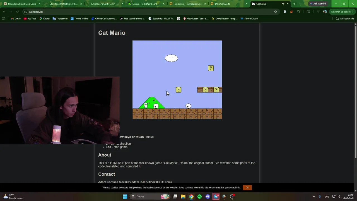Open the Eyecandy Visual bookmark

(161, 18)
